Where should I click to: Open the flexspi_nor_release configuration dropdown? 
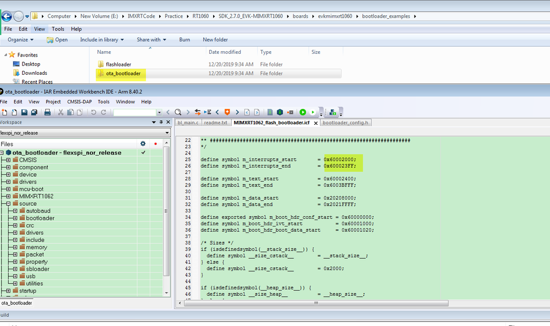tap(167, 133)
